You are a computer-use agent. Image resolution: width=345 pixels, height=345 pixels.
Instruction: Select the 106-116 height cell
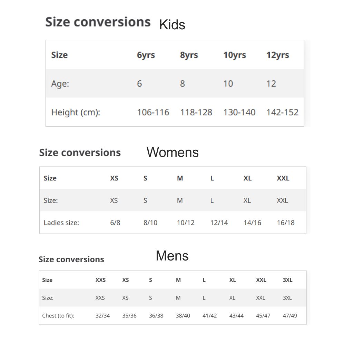tap(153, 112)
